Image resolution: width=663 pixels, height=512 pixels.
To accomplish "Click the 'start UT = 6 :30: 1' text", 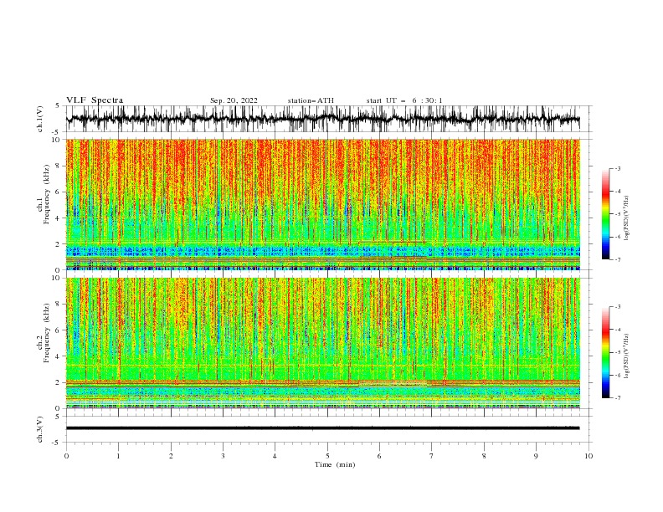I will [404, 100].
